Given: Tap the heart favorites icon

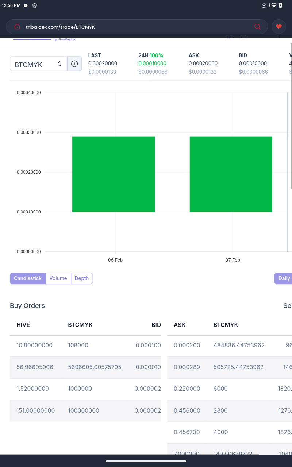Looking at the screenshot, I should click(279, 27).
